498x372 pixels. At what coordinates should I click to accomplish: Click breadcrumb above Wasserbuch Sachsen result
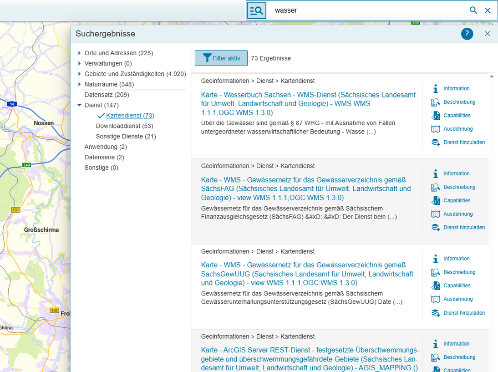[x=258, y=81]
